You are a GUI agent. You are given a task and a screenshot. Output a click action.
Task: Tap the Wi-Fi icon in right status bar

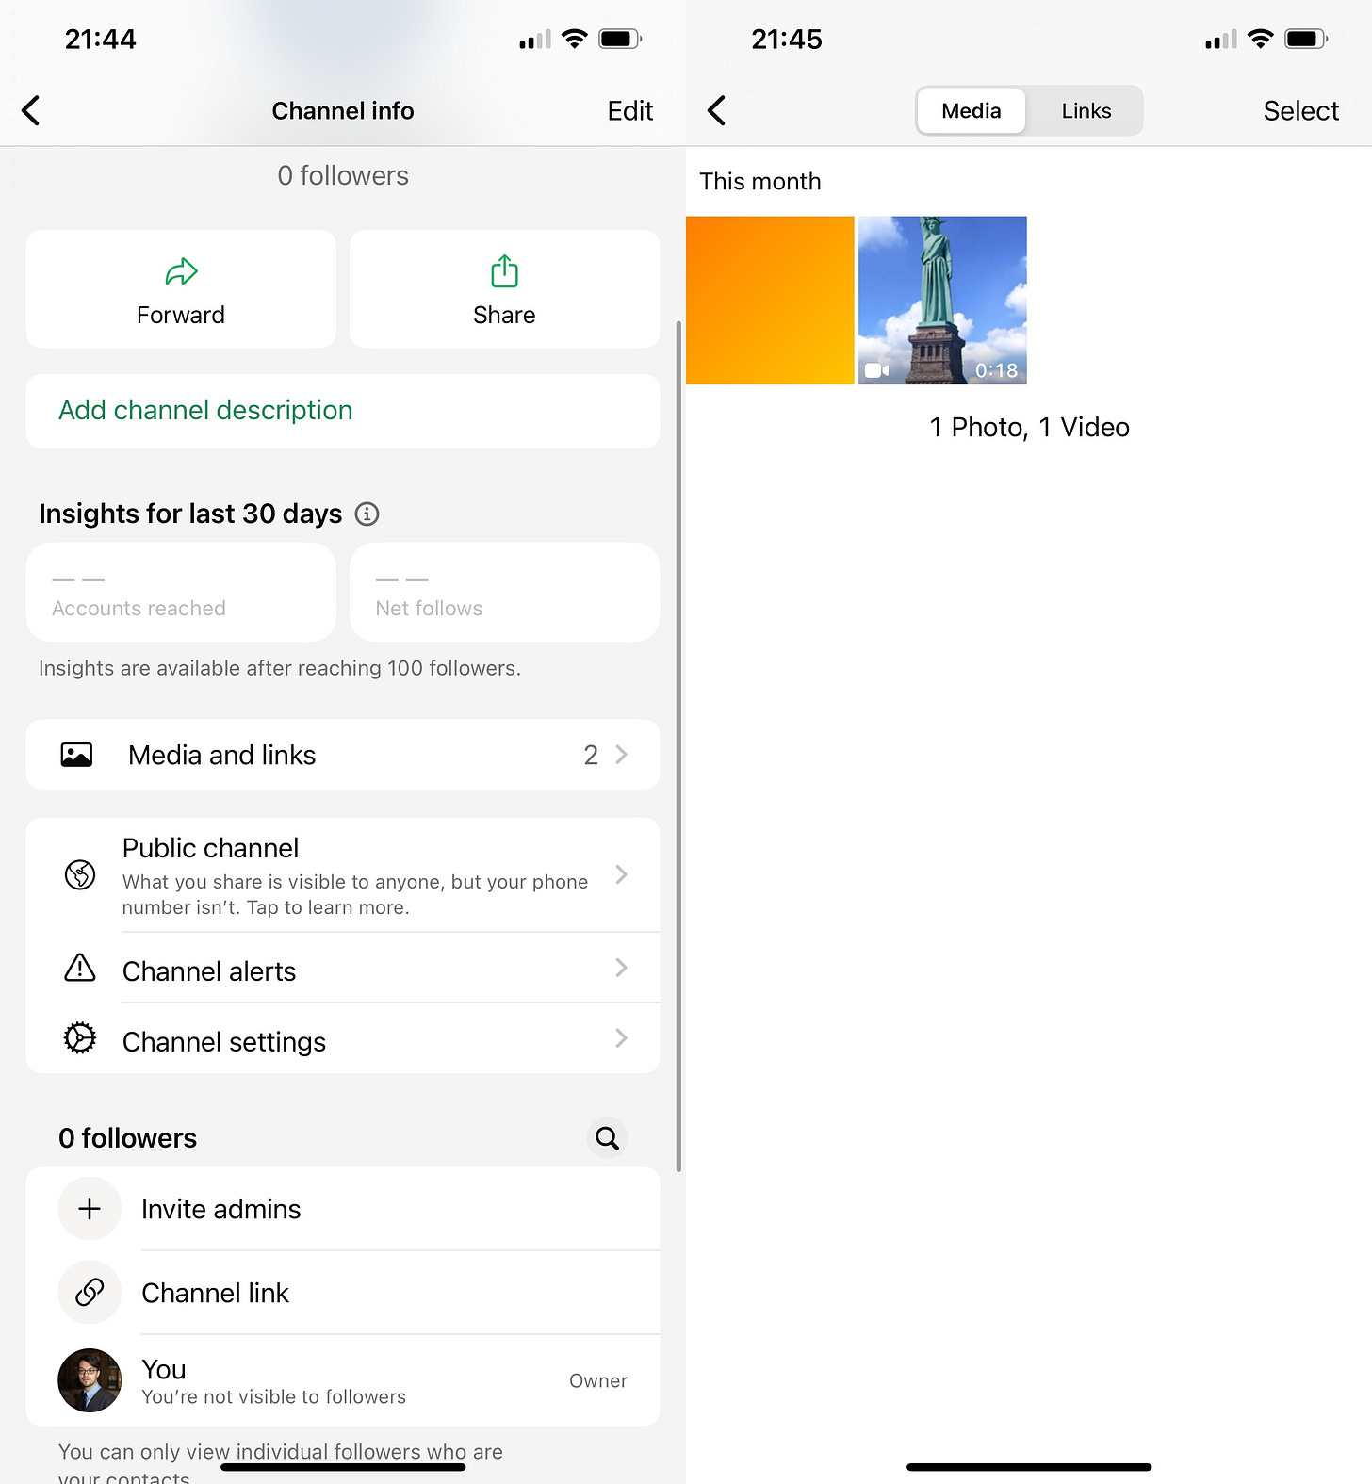click(1260, 39)
